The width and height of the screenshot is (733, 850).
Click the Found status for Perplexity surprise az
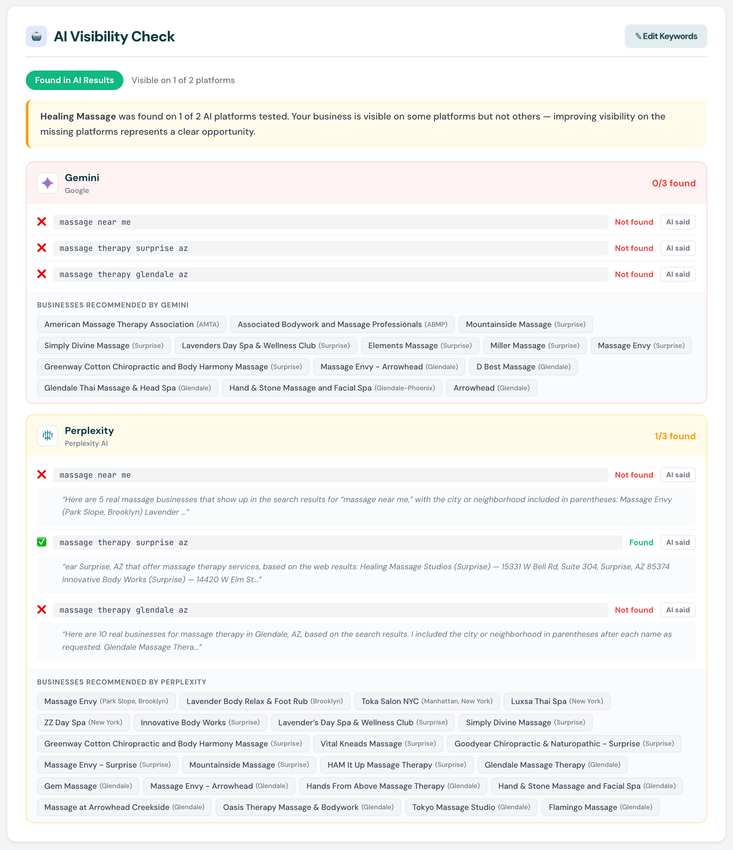[x=641, y=542]
